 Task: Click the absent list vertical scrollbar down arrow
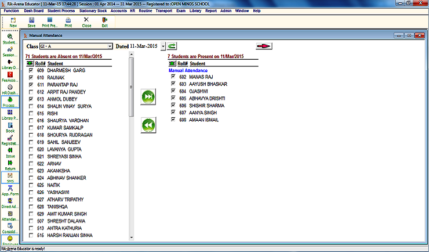[x=132, y=237]
